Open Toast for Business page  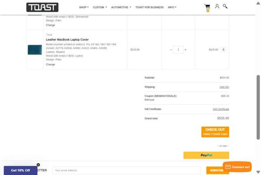[x=150, y=7]
